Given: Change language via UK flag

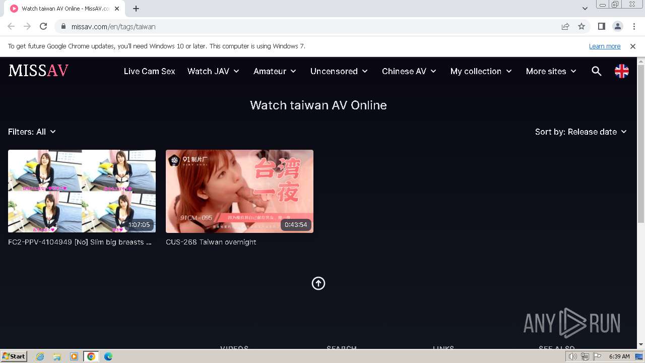Looking at the screenshot, I should [x=622, y=71].
